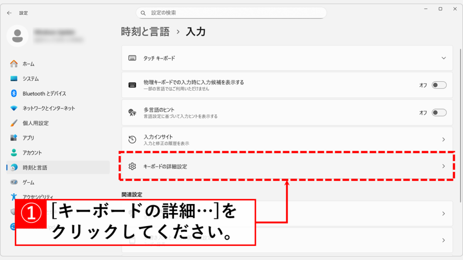Screen dimensions: 463x260
Task: Open the Apps icon in sidebar
Action: click(x=14, y=138)
